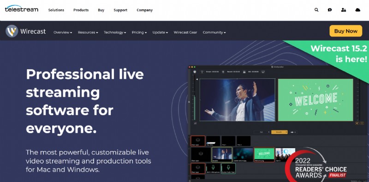Expand the Update dropdown

[x=160, y=32]
